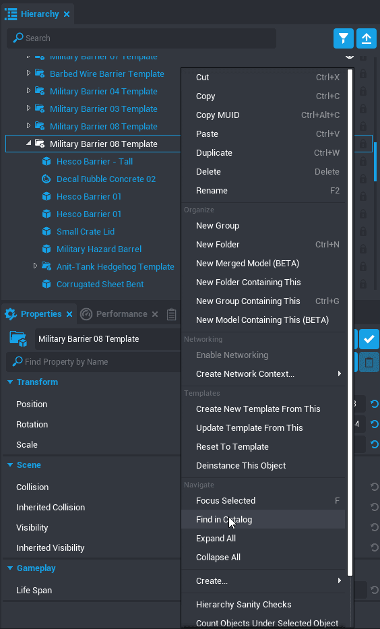The width and height of the screenshot is (380, 629).
Task: Click the publish upload arrow icon
Action: [367, 38]
